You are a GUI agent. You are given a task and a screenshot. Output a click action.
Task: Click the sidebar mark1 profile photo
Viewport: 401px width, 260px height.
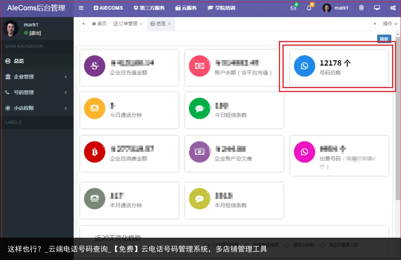[x=10, y=28]
